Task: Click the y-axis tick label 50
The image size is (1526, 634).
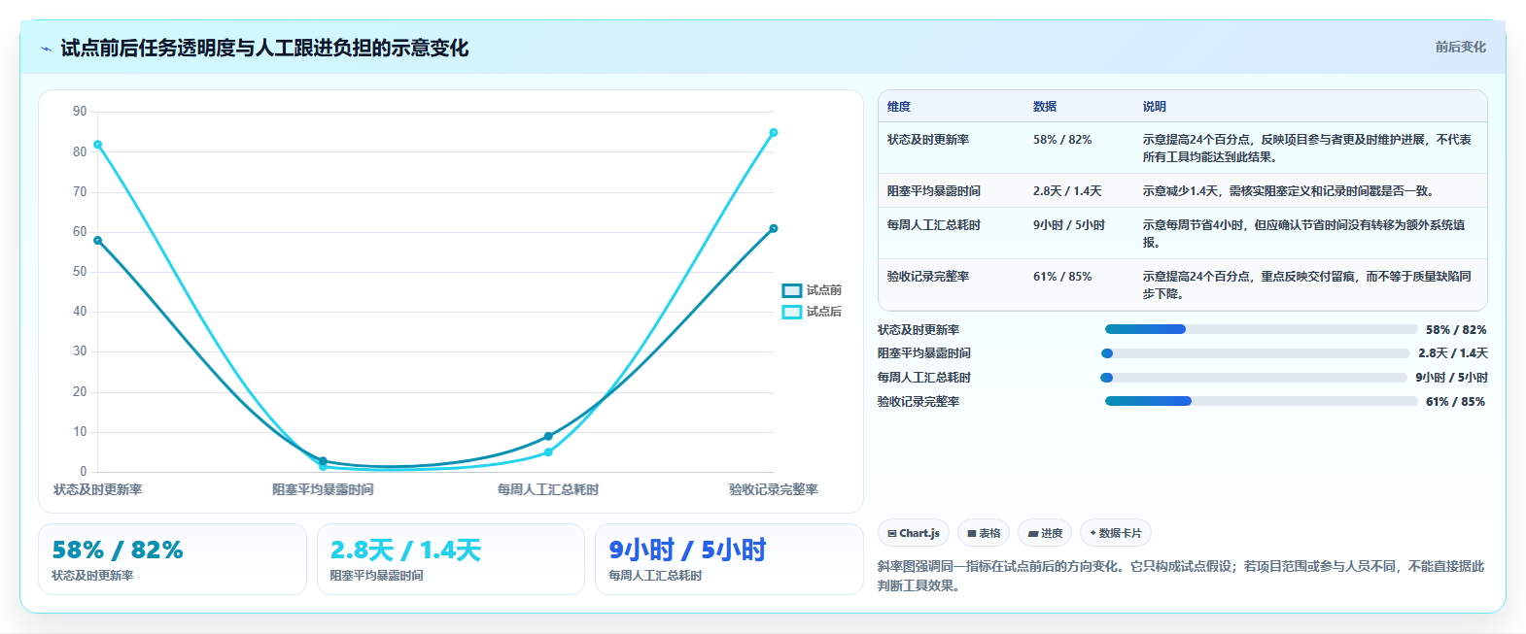Action: 80,272
